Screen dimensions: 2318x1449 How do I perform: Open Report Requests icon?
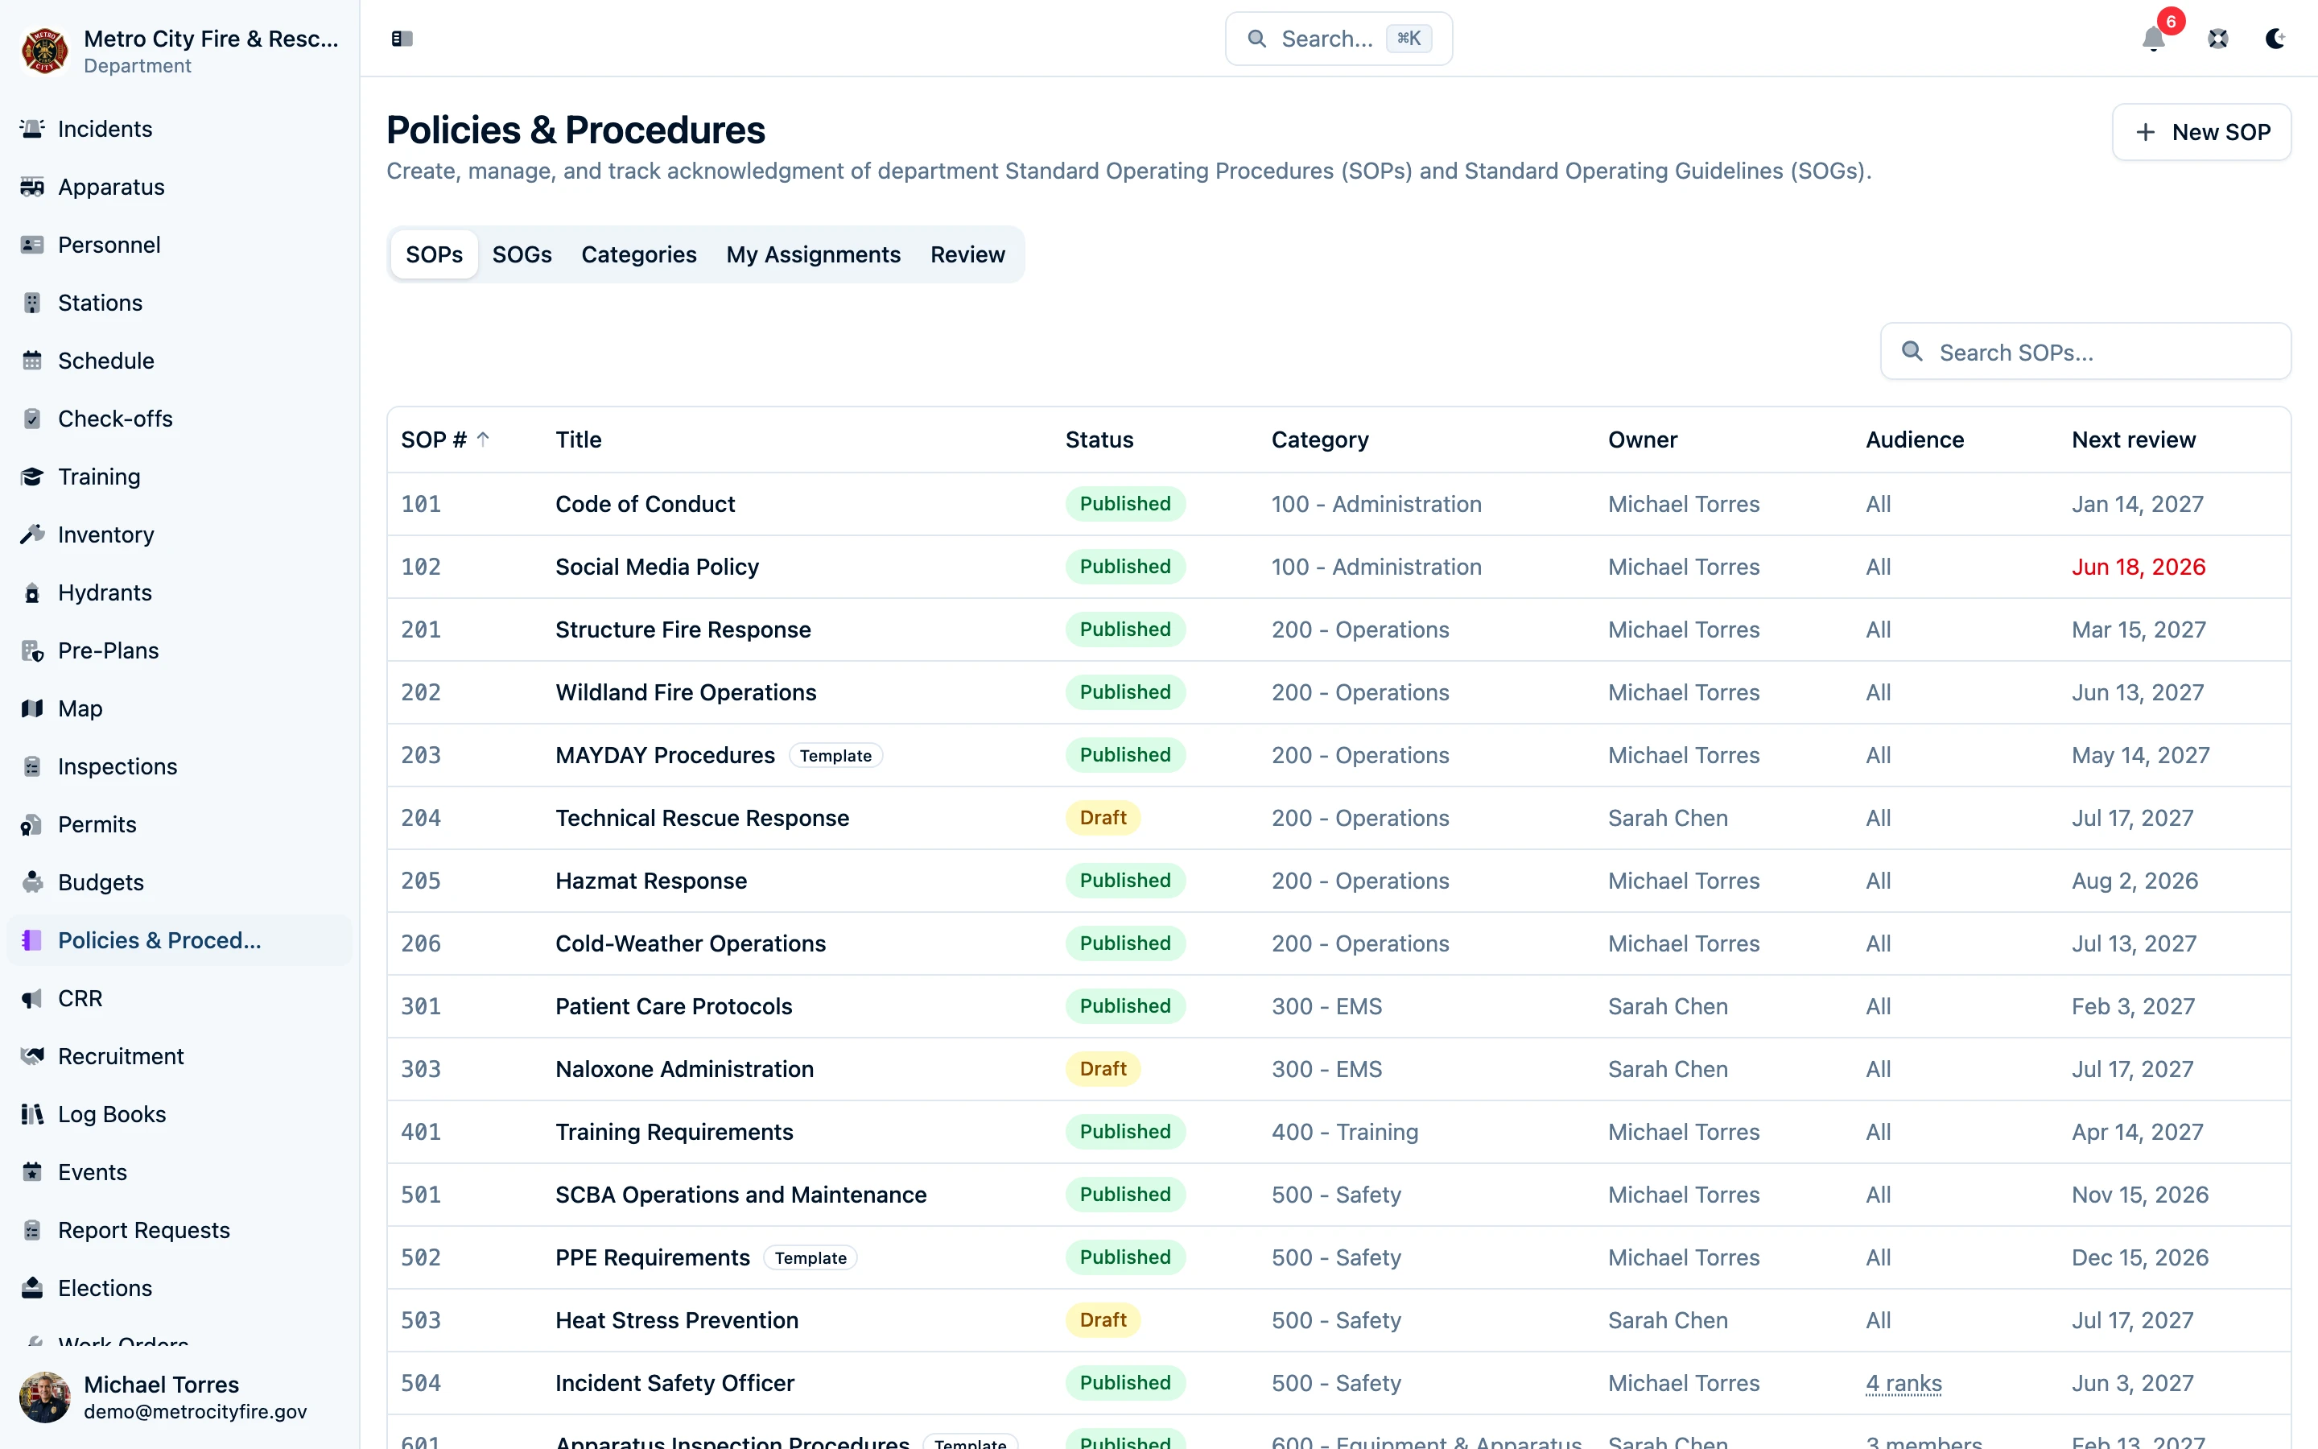pos(31,1231)
